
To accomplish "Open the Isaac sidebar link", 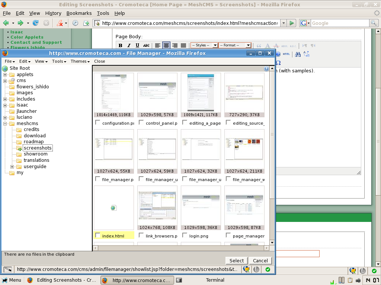I will [16, 32].
